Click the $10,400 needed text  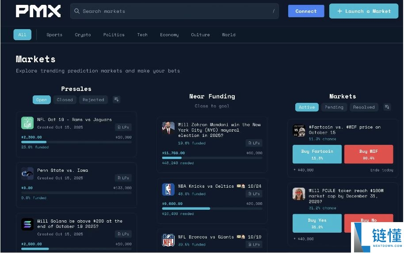[178, 214]
